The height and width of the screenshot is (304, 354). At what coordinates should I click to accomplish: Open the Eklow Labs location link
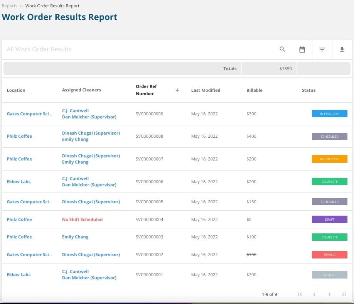point(19,182)
